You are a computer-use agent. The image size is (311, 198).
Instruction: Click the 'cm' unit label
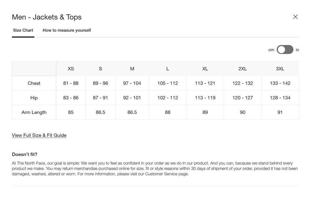point(271,50)
